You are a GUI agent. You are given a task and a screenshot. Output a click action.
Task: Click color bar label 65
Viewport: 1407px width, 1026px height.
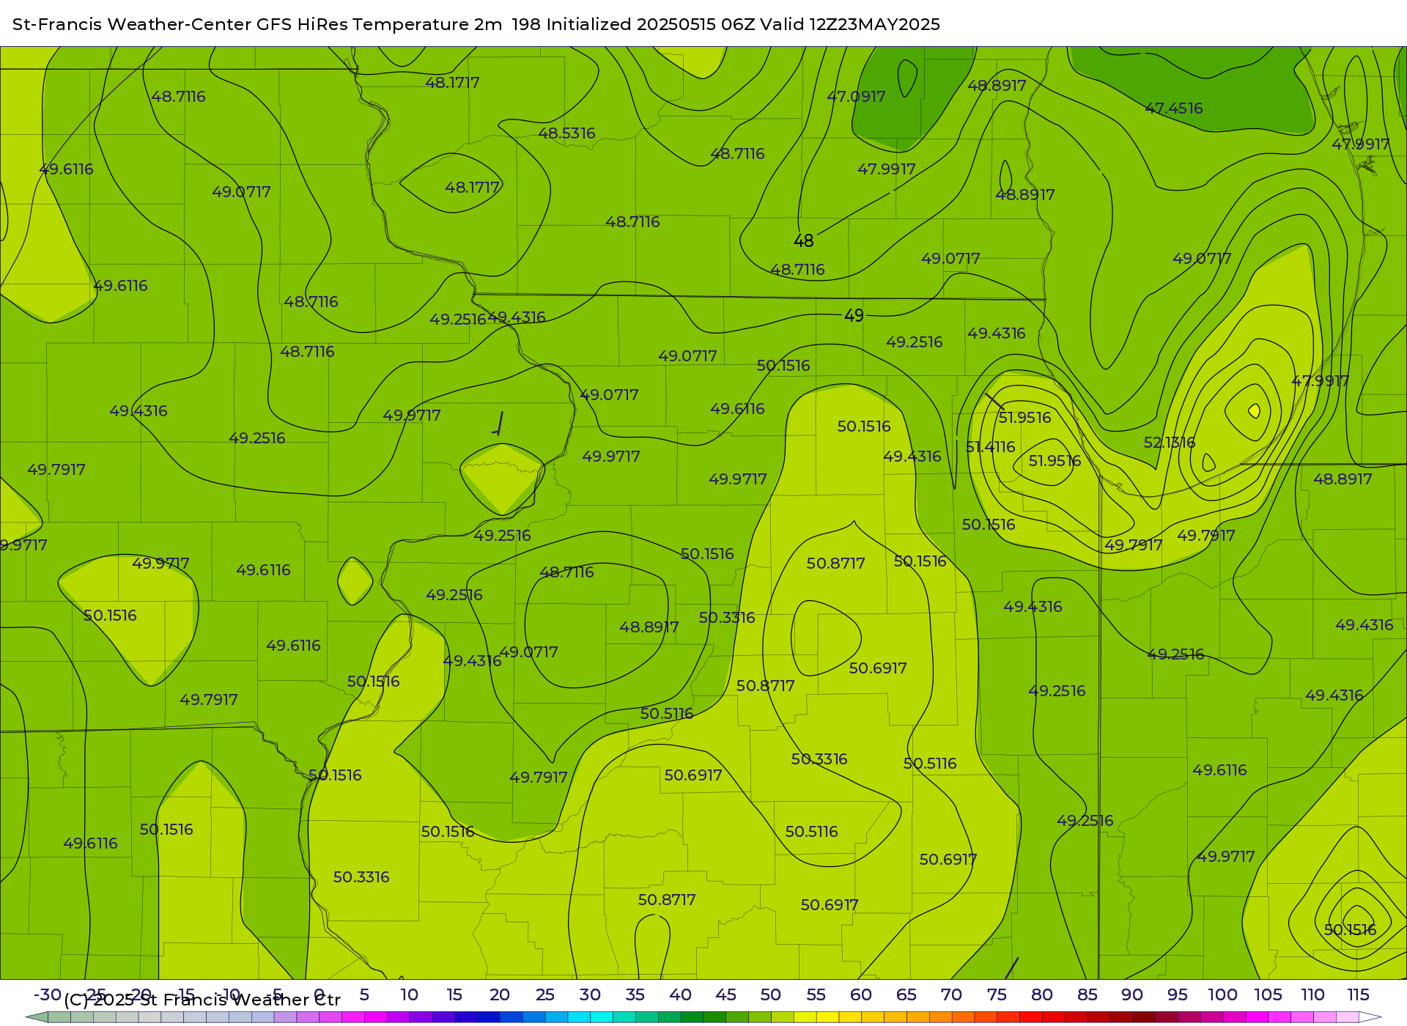[x=906, y=995]
